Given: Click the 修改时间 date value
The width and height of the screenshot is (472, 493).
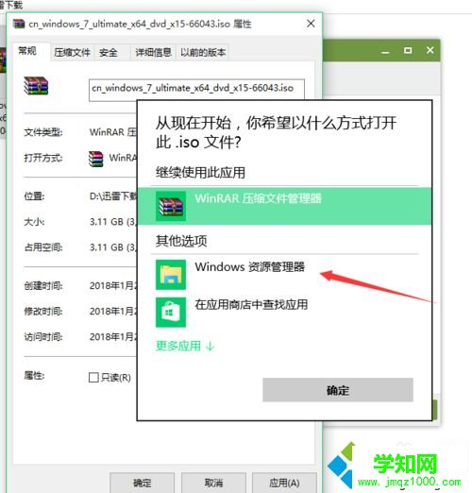Looking at the screenshot, I should (113, 312).
